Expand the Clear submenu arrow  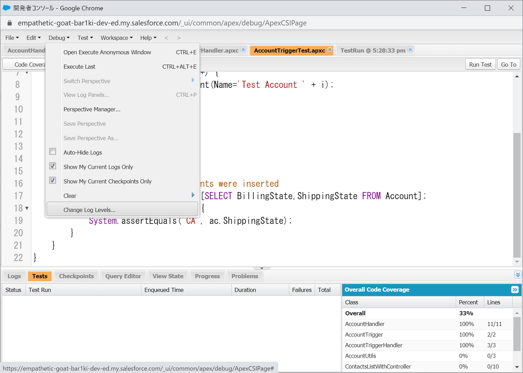click(193, 195)
